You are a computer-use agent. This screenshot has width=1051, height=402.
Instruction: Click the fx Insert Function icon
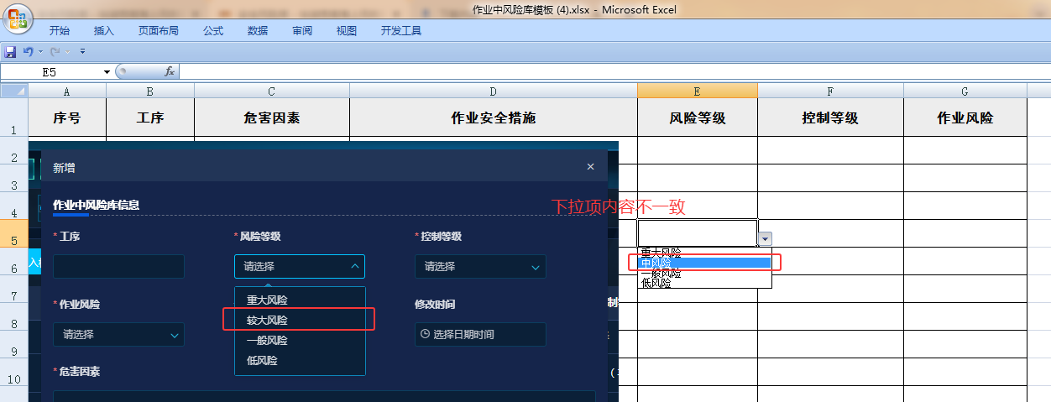click(169, 72)
